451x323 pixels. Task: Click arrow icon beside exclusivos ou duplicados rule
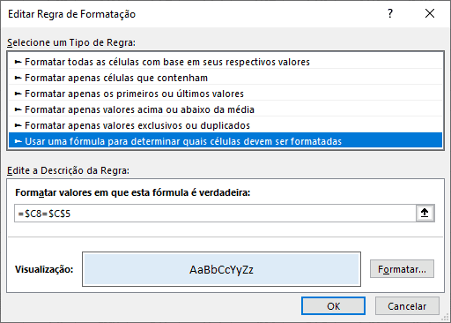click(18, 125)
